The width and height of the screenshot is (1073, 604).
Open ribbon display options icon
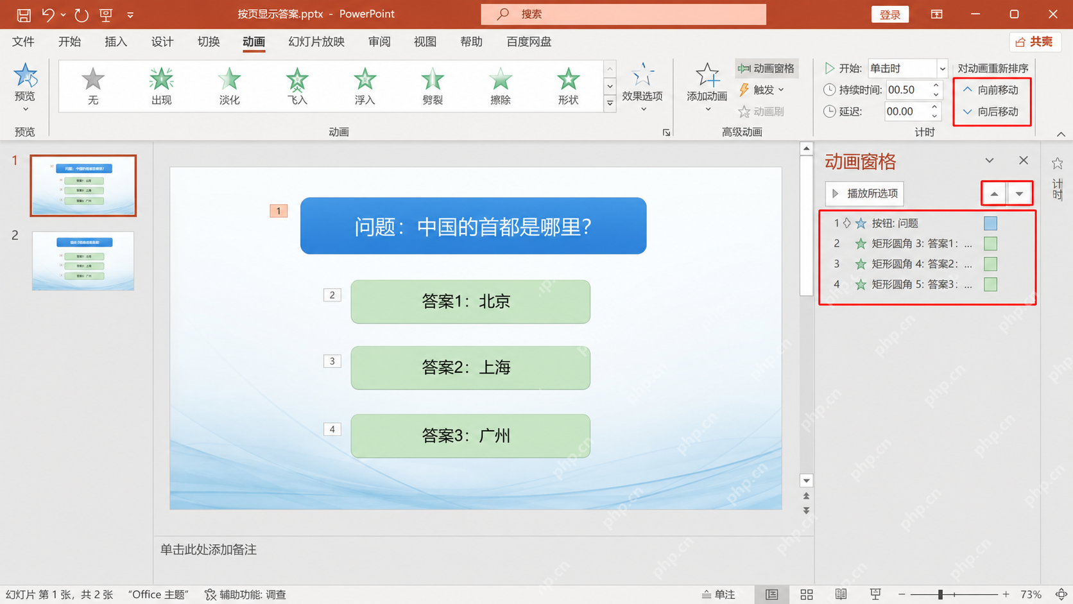point(937,14)
